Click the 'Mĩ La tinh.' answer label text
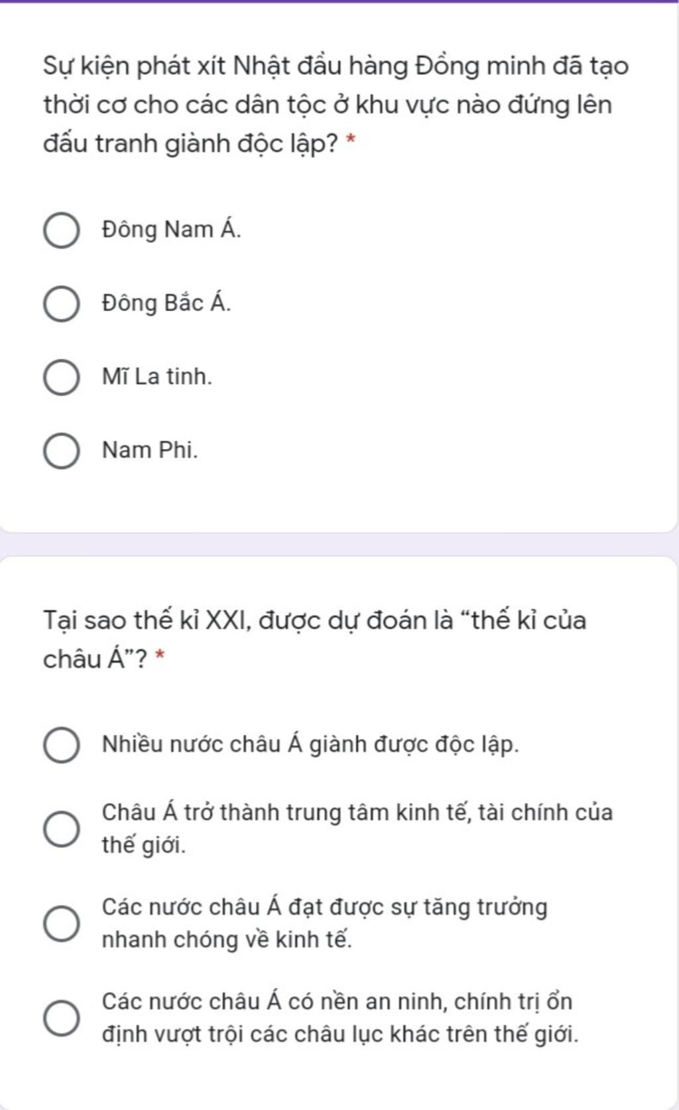 157,377
